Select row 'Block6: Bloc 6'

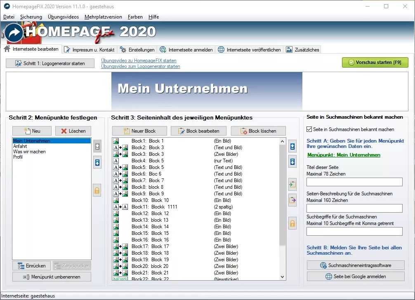196,174
